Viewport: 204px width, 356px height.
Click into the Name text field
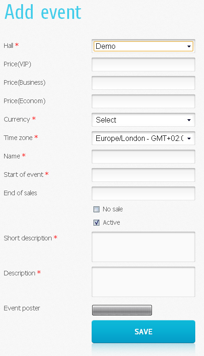click(143, 157)
